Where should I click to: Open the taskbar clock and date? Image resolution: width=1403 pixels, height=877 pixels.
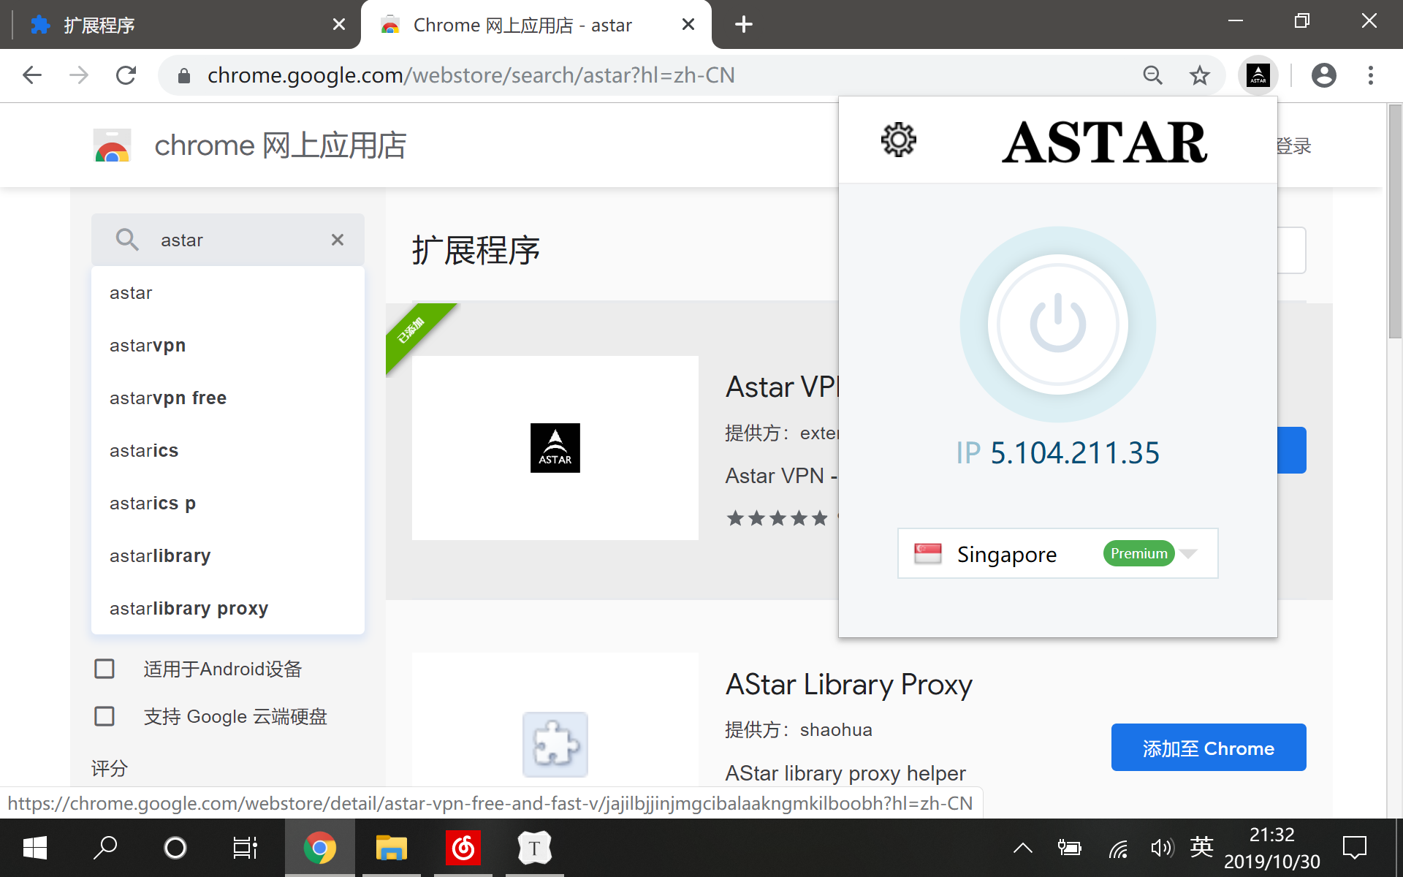pyautogui.click(x=1271, y=848)
